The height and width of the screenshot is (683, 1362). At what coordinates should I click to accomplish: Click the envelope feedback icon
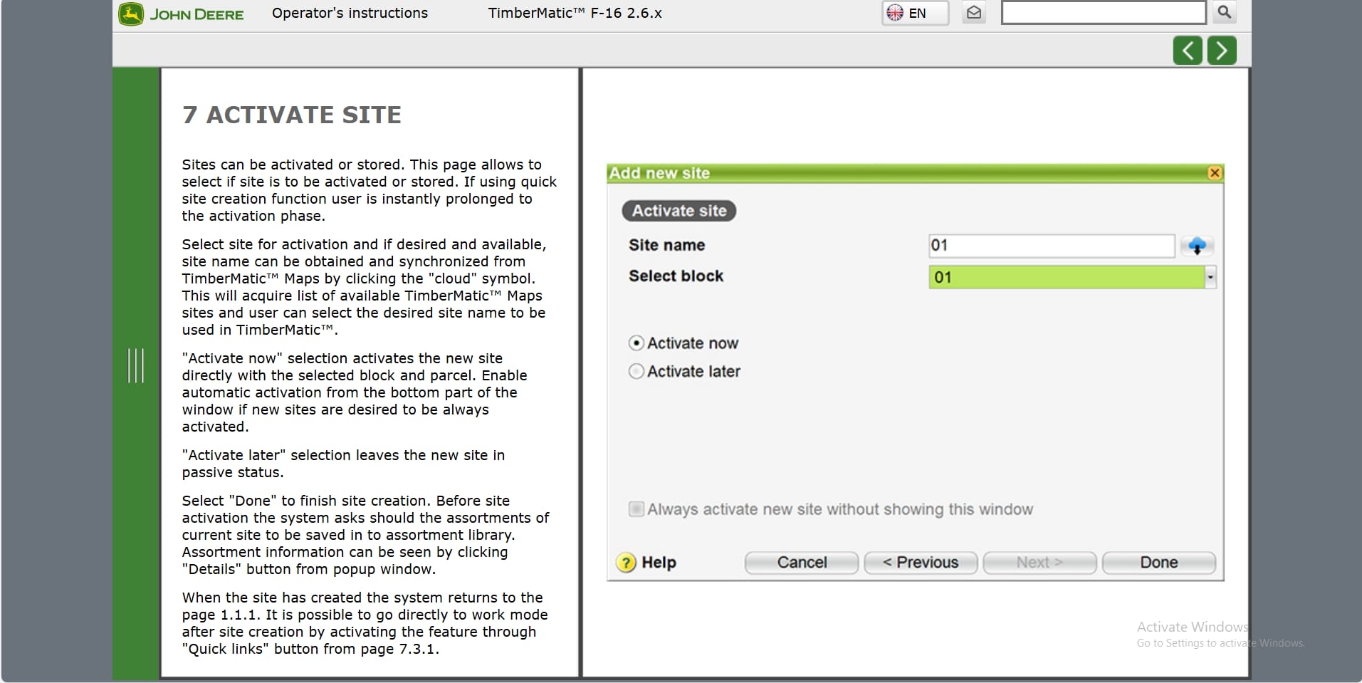[974, 13]
